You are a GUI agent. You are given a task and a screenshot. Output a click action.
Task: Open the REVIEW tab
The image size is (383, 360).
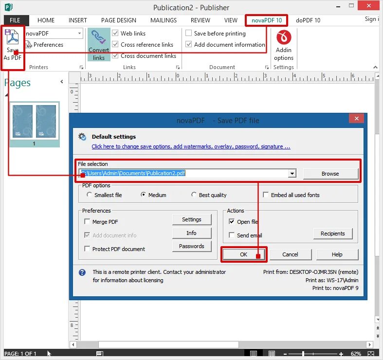tap(201, 20)
